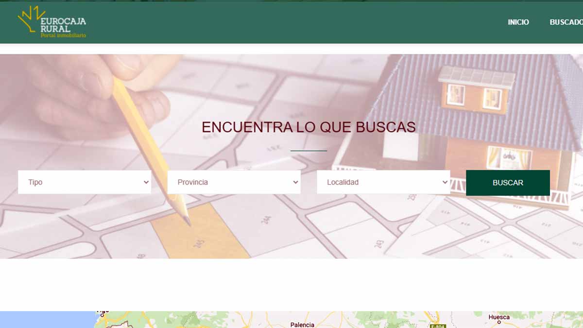Expand the Provincia dropdown list

click(234, 182)
